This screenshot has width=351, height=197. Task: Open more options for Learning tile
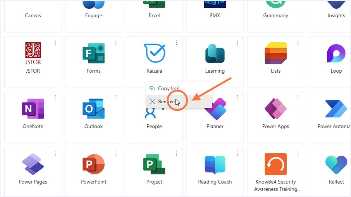click(x=237, y=42)
